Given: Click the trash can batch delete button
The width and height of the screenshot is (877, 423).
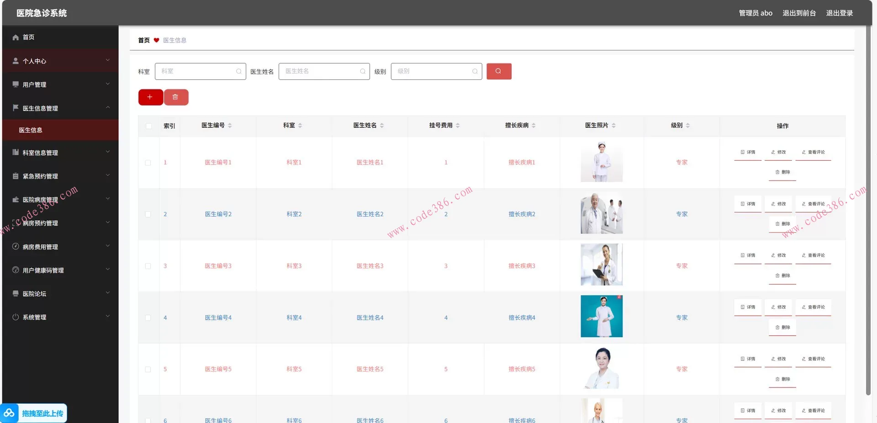Looking at the screenshot, I should pos(175,97).
